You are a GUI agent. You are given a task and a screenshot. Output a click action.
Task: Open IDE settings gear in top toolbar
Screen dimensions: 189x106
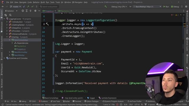click(x=186, y=6)
